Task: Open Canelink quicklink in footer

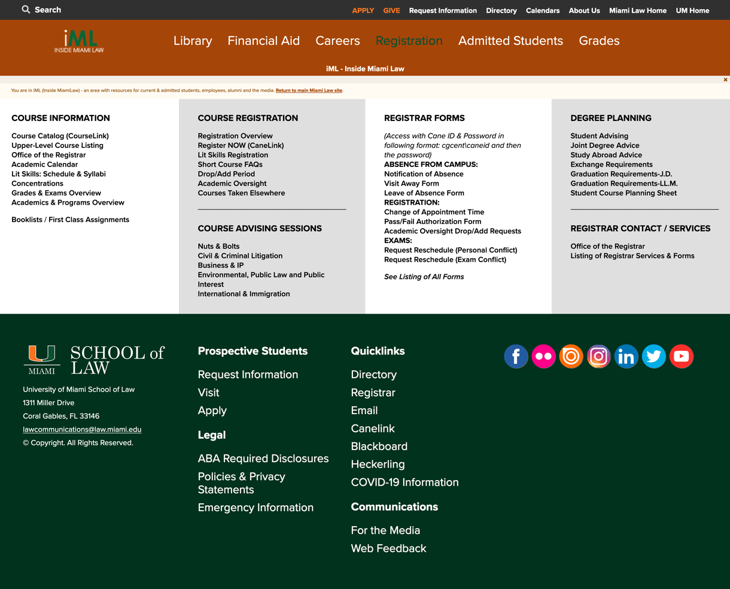Action: tap(373, 429)
